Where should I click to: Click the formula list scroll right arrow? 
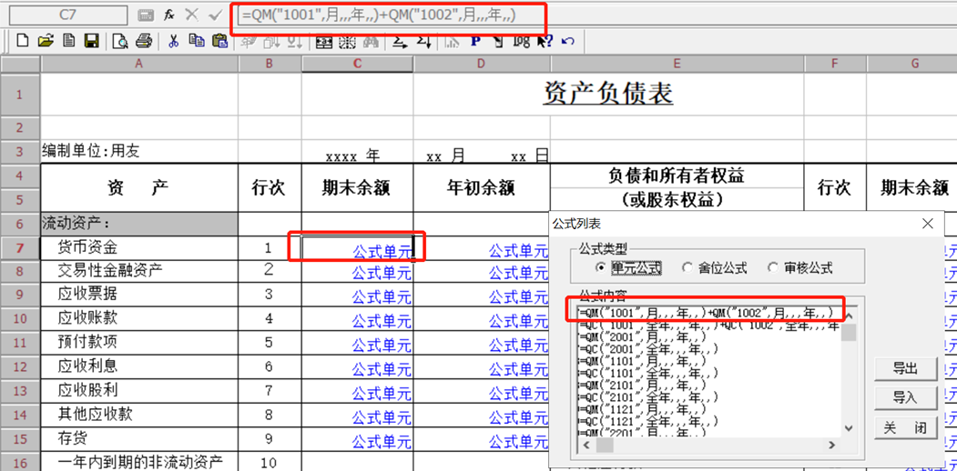(x=834, y=445)
